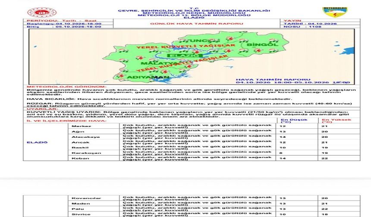Select the 'NOSU : 1108' report number
This screenshot has width=371, height=217.
point(302,27)
